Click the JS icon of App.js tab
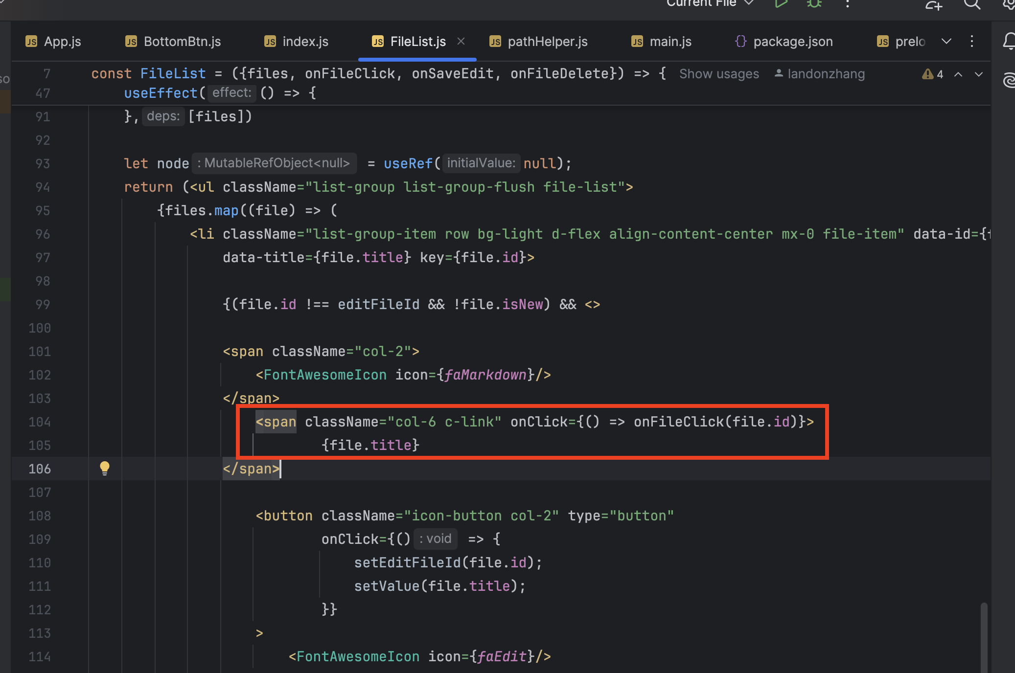 tap(31, 42)
